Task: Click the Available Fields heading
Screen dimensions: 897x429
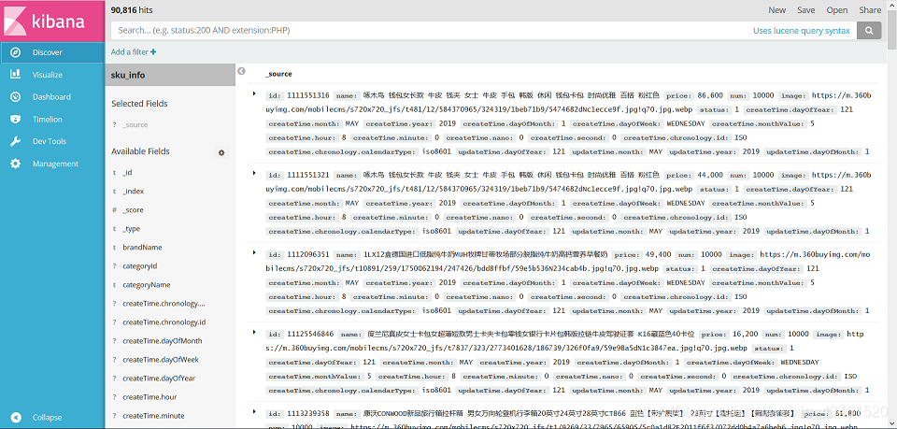Action: 141,151
